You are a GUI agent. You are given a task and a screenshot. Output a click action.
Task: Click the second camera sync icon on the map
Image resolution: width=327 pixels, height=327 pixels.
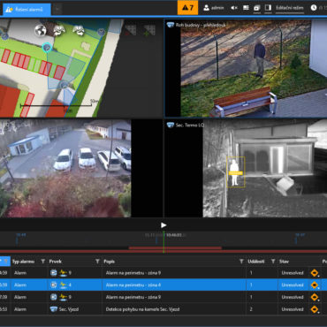(x=79, y=30)
